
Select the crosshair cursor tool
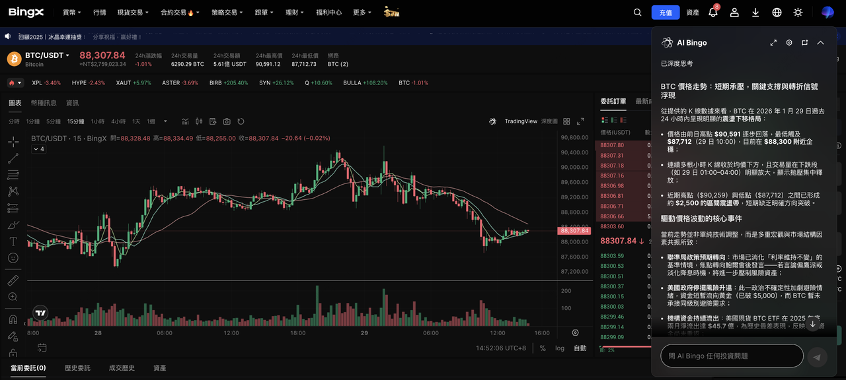pyautogui.click(x=13, y=141)
